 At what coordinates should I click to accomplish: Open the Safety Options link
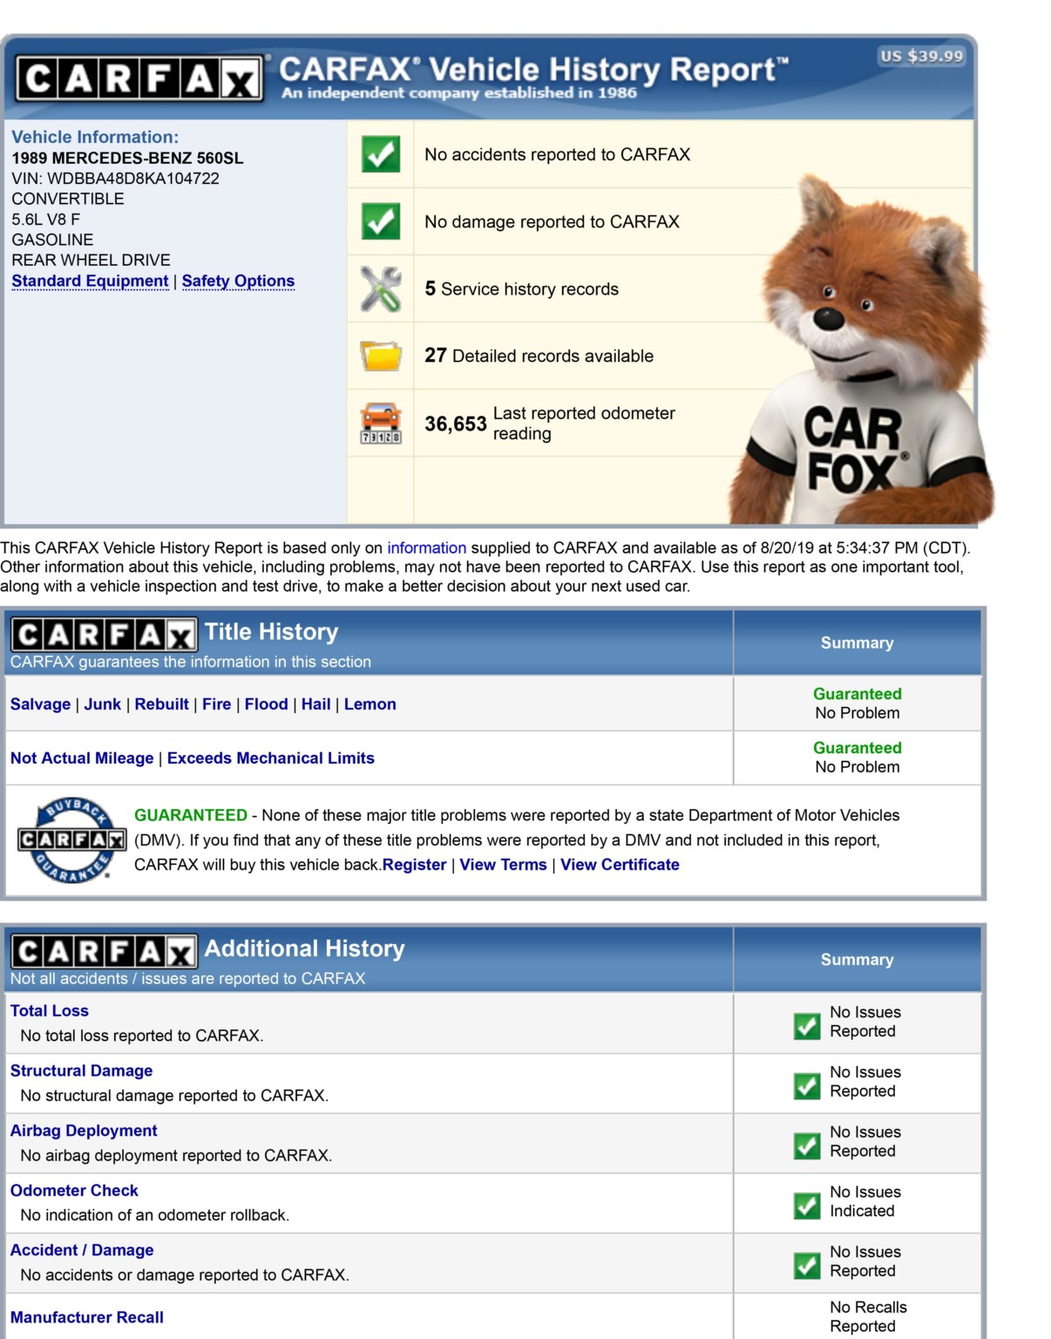click(x=238, y=281)
